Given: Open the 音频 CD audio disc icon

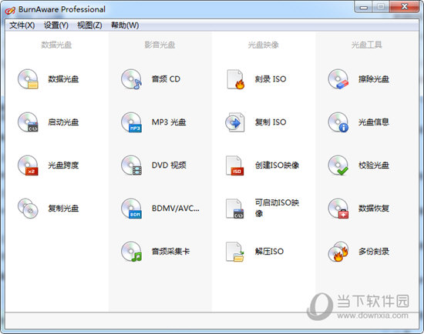Looking at the screenshot, I should click(x=131, y=79).
